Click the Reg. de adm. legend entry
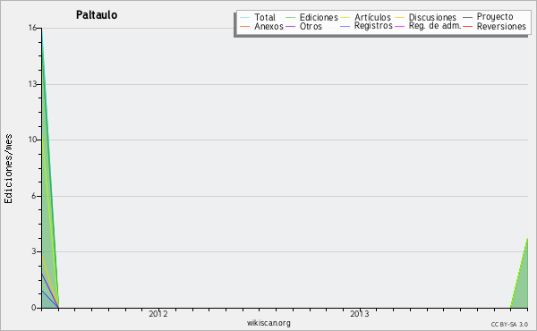 click(428, 26)
